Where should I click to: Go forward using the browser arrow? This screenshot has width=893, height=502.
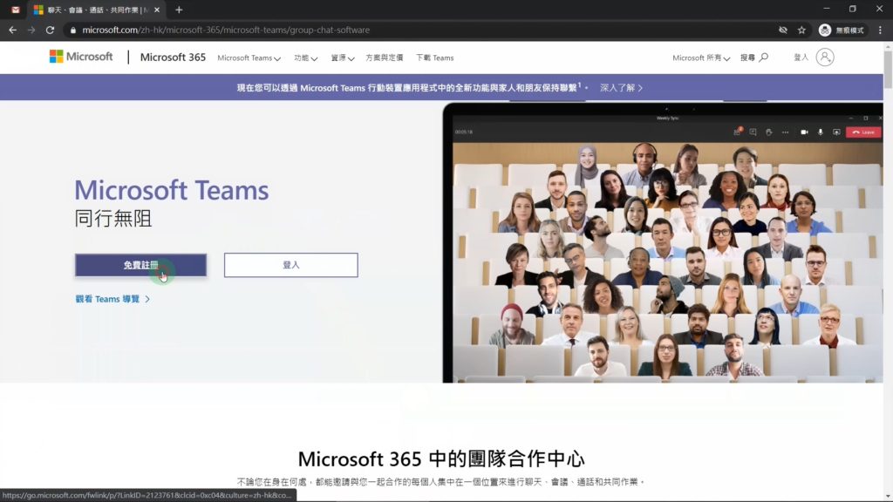coord(31,31)
